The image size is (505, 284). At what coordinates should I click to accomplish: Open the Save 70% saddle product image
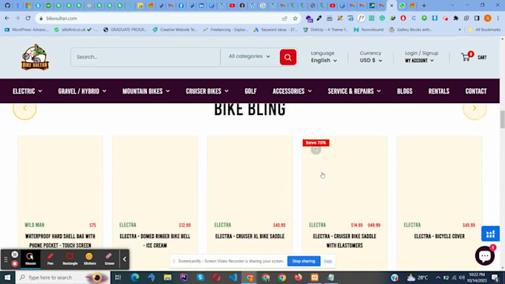pos(345,178)
